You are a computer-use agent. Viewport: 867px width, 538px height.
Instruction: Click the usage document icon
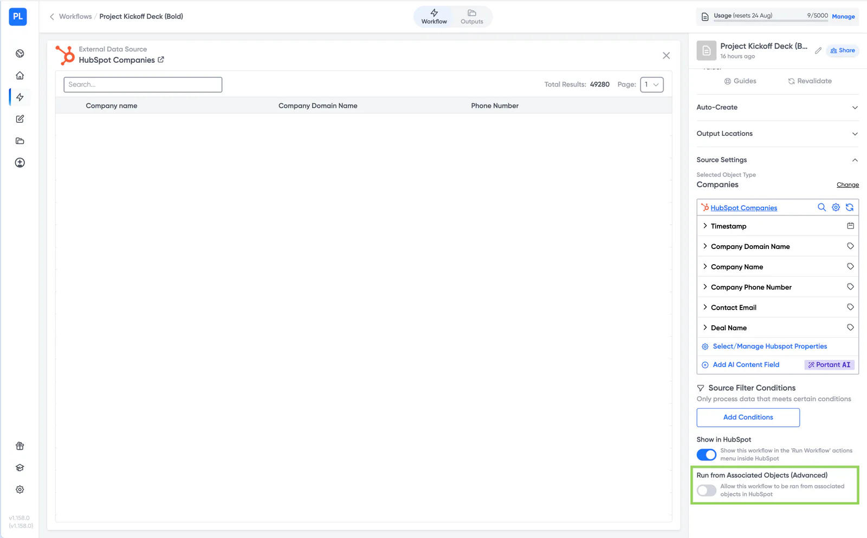(705, 17)
